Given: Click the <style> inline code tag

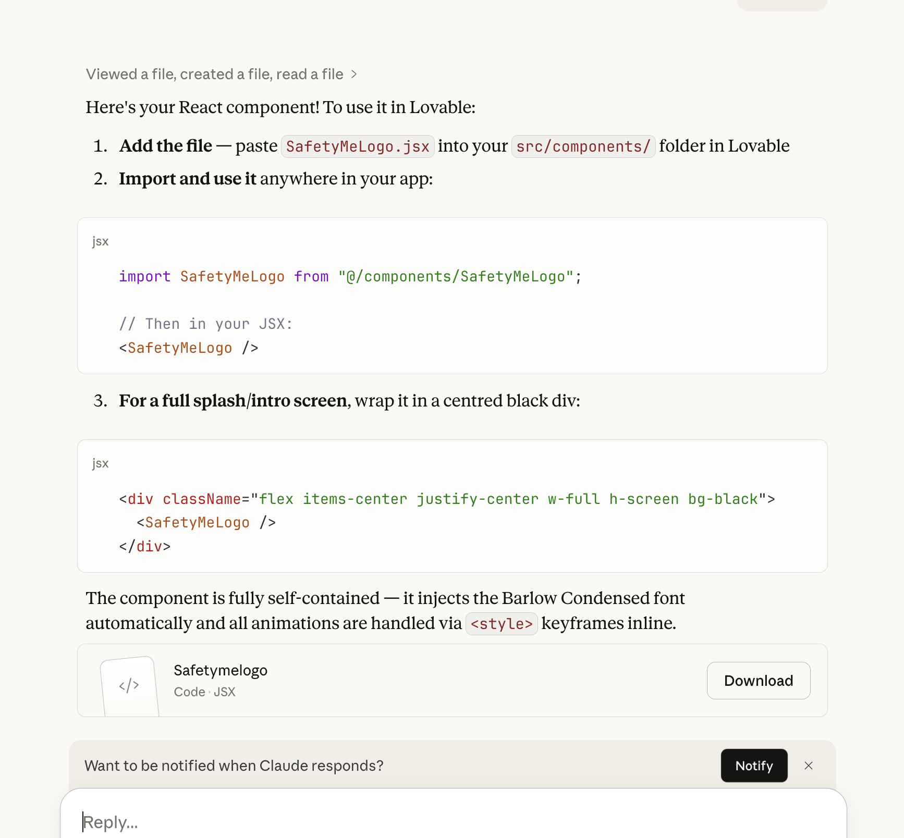Looking at the screenshot, I should click(501, 624).
